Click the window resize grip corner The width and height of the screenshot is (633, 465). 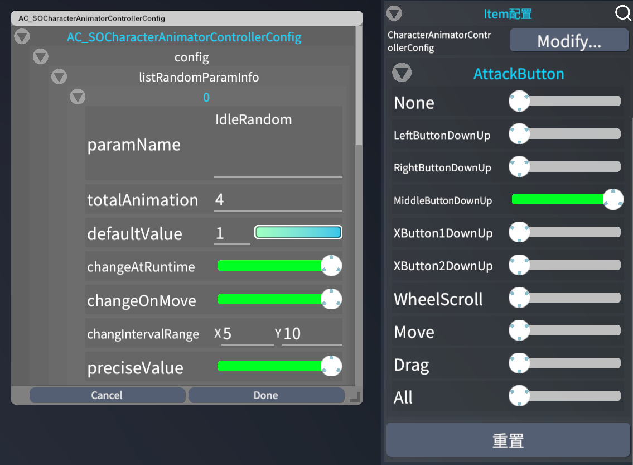tap(355, 397)
